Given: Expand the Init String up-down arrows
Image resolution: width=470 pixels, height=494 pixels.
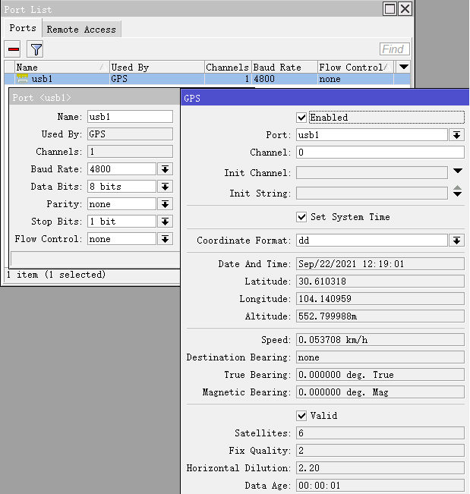Looking at the screenshot, I should (x=457, y=193).
